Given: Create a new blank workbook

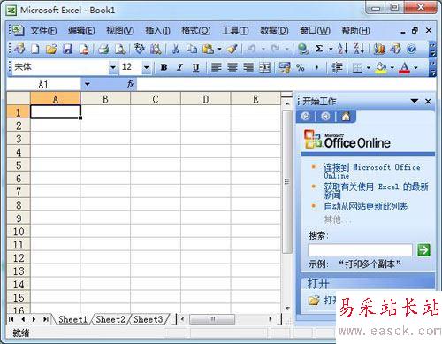Looking at the screenshot, I should pos(35,49).
